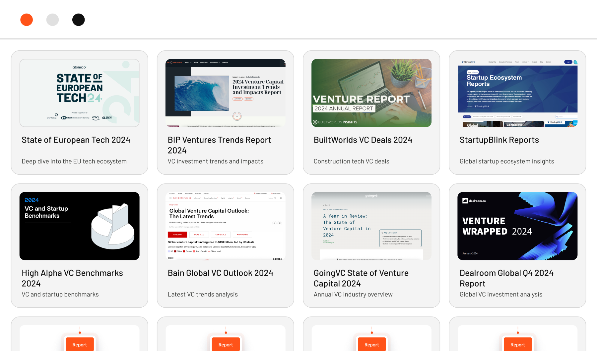Image resolution: width=597 pixels, height=351 pixels.
Task: Click 'VC investment trends and impacts' description
Action: 216,161
